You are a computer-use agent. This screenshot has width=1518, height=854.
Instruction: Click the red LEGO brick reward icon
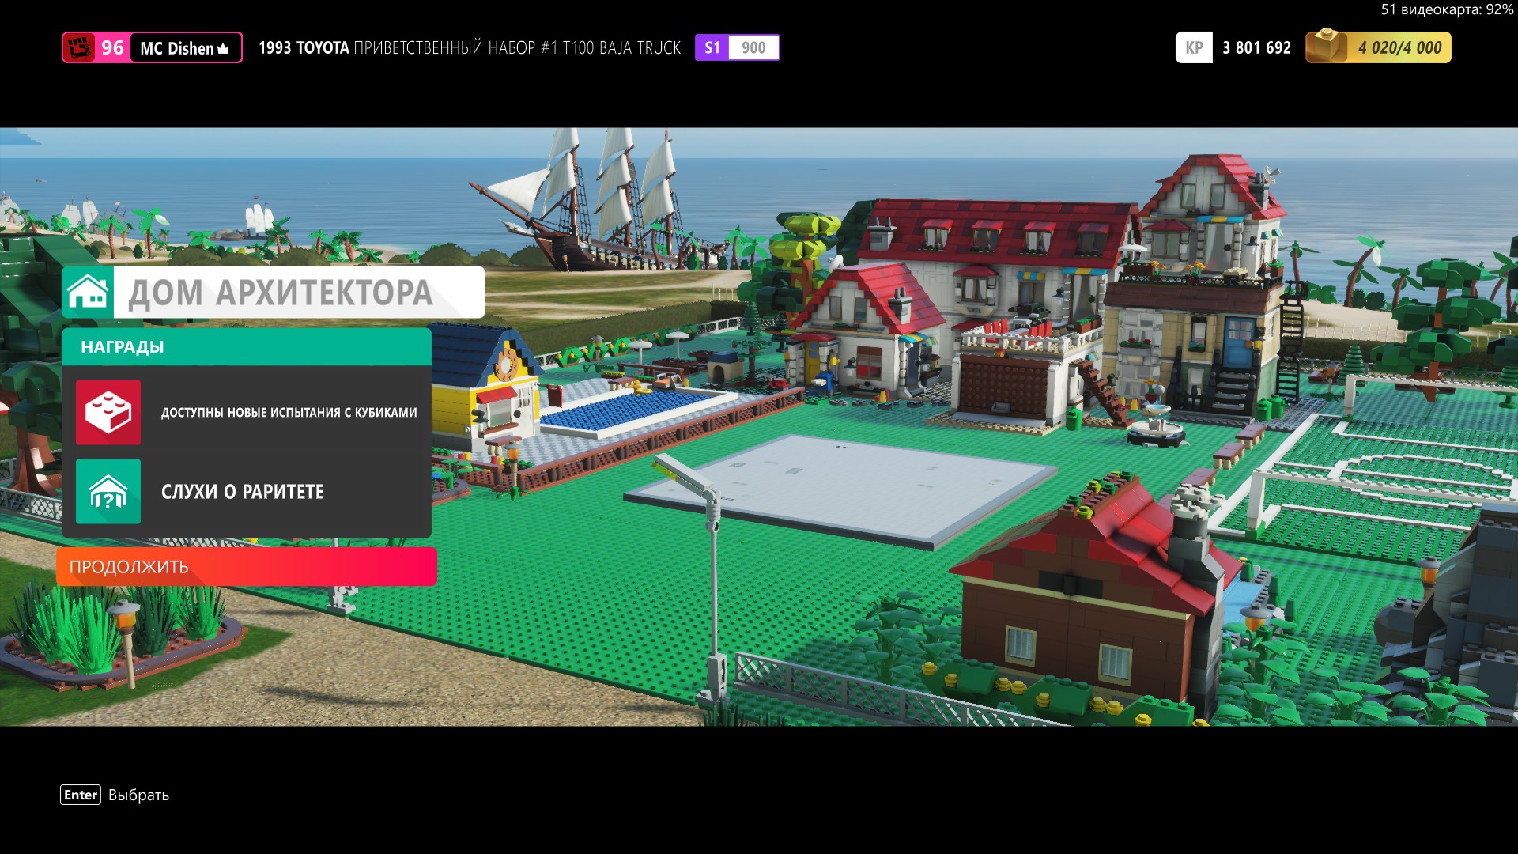tap(108, 412)
